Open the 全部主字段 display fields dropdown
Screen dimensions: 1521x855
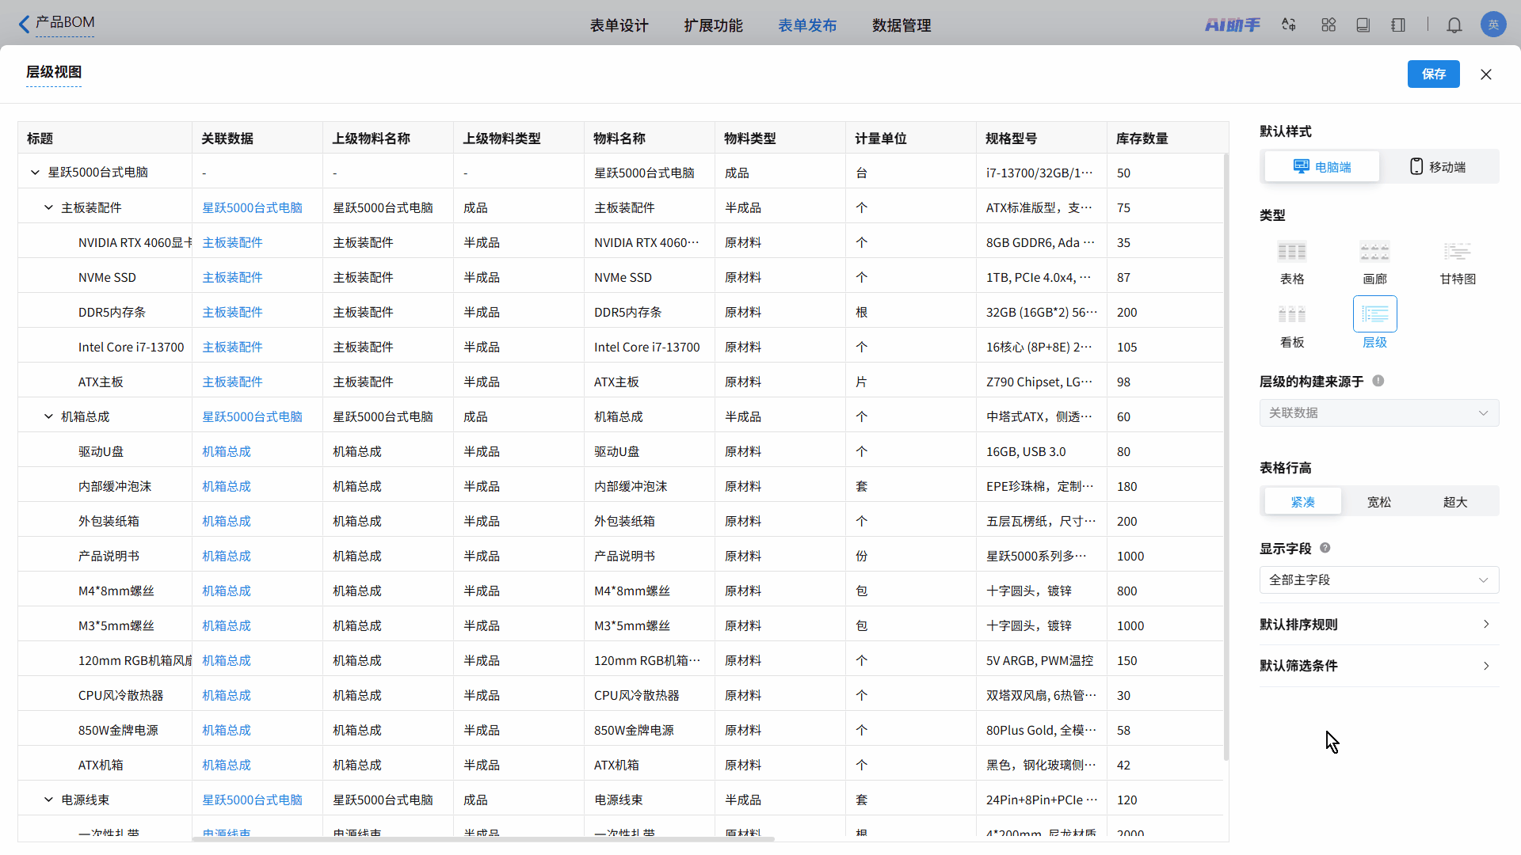tap(1378, 579)
